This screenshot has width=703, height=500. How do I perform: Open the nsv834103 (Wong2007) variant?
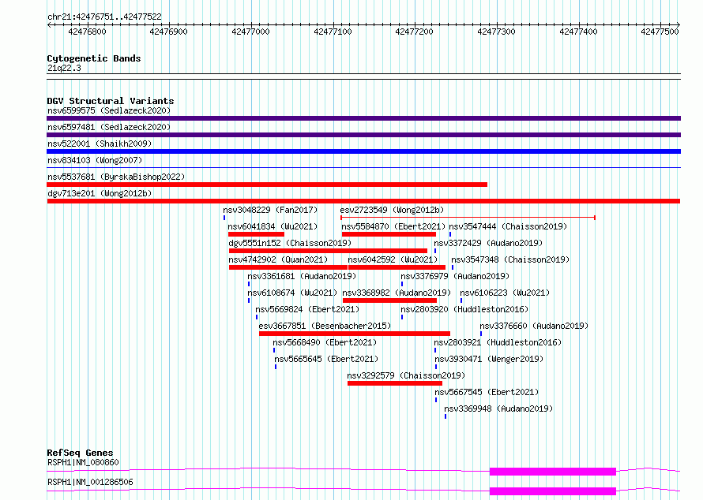[x=95, y=160]
